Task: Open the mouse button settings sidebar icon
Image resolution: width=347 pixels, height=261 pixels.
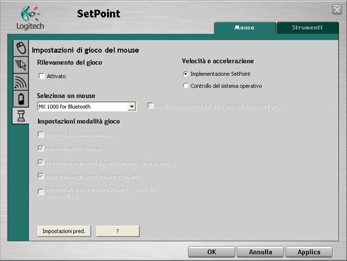Action: [21, 48]
